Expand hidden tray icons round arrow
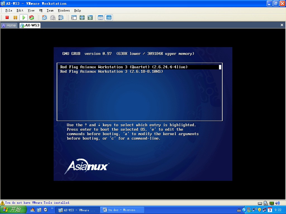286x214 pixels. [244, 210]
